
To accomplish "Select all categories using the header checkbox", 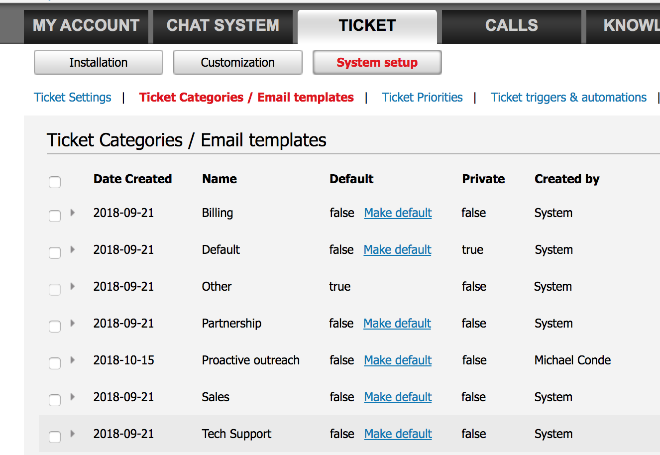I will pos(55,182).
